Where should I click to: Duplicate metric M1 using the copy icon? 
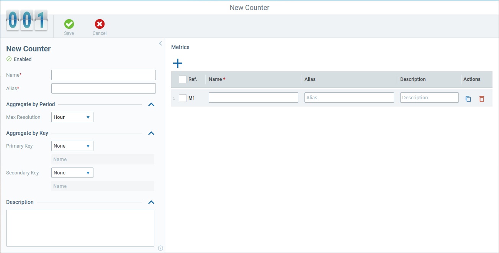(x=468, y=99)
